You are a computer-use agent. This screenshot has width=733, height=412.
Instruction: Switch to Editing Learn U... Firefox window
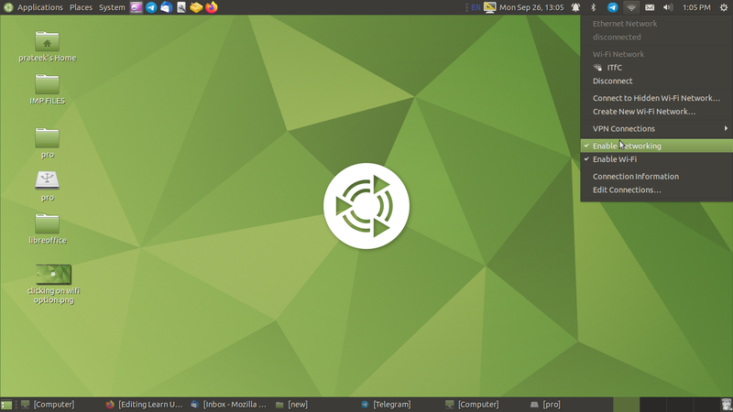[x=144, y=405]
